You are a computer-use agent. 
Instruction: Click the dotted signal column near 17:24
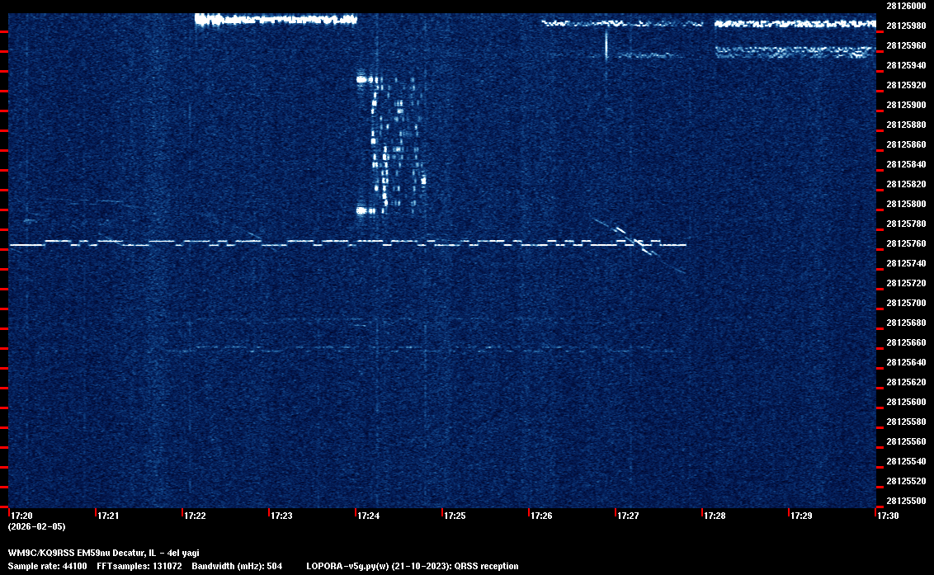pos(391,144)
